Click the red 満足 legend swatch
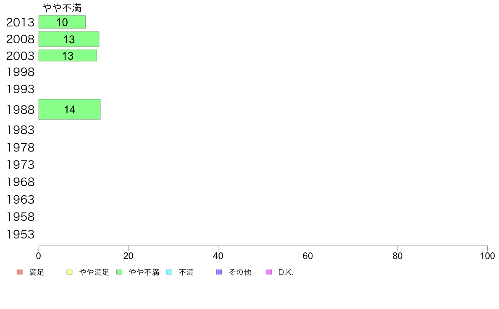 point(20,272)
